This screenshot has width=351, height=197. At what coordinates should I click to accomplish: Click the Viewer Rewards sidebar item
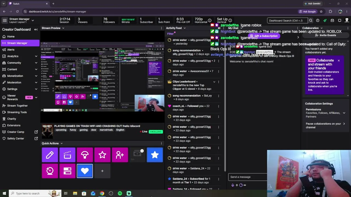20,97
